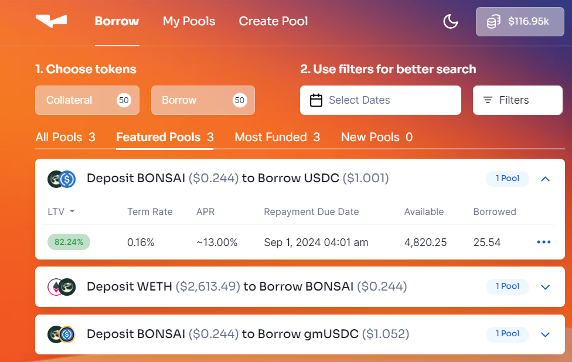Toggle dark mode moon icon
Viewport: 572px width, 362px height.
pyautogui.click(x=450, y=22)
